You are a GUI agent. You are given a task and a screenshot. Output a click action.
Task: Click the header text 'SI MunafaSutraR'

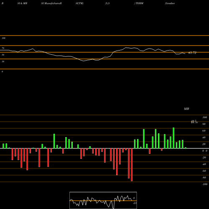point(51,3)
